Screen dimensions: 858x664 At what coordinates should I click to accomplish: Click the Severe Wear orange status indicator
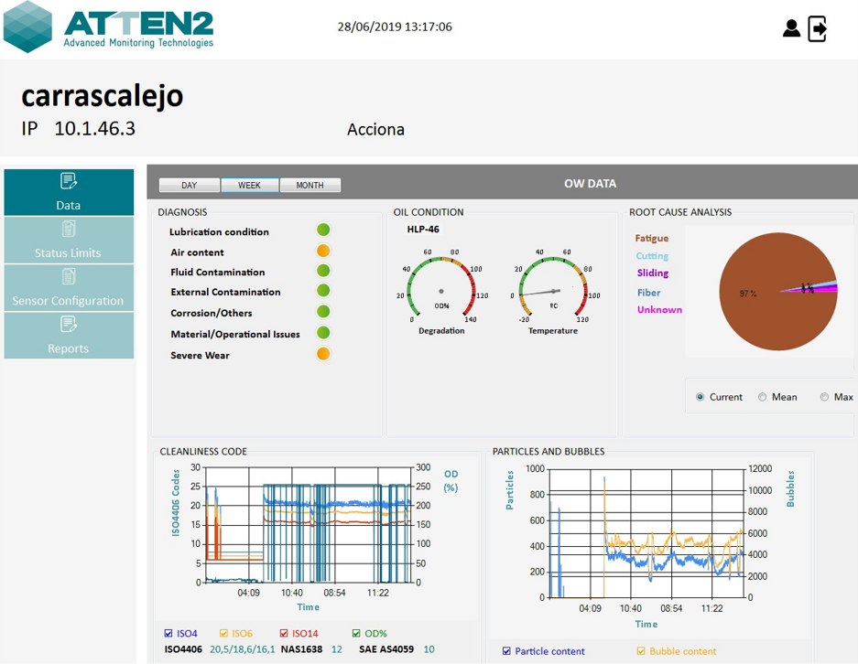pyautogui.click(x=323, y=354)
